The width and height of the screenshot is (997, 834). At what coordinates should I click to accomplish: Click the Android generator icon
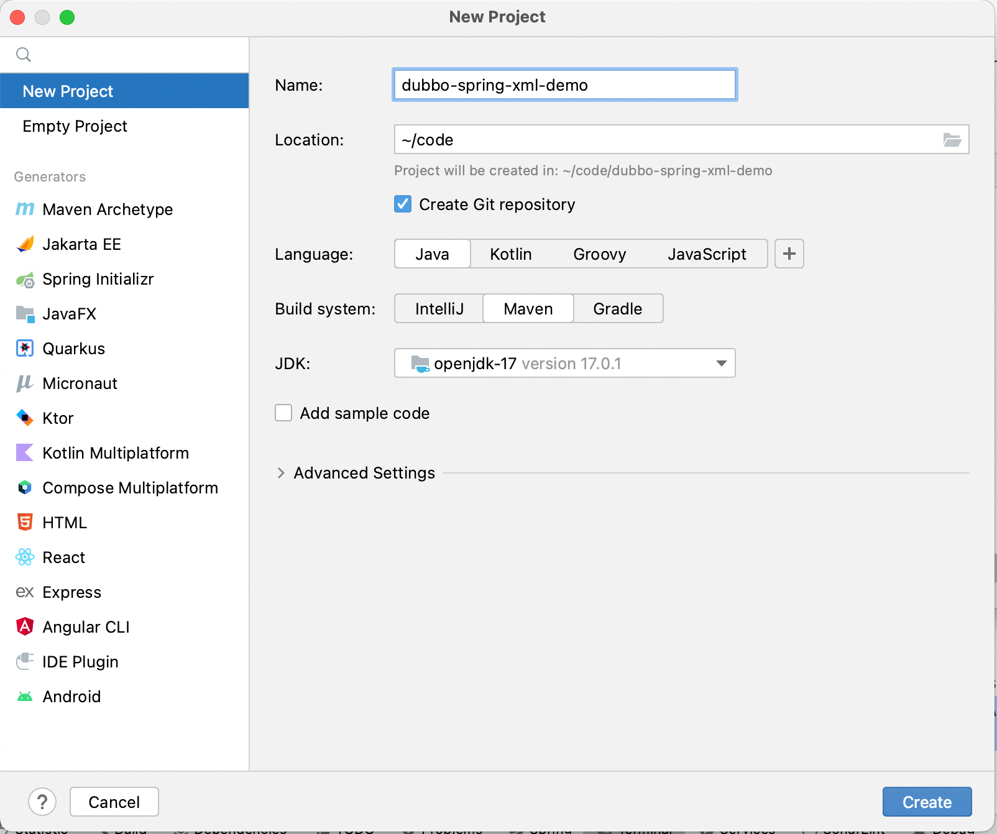(25, 697)
